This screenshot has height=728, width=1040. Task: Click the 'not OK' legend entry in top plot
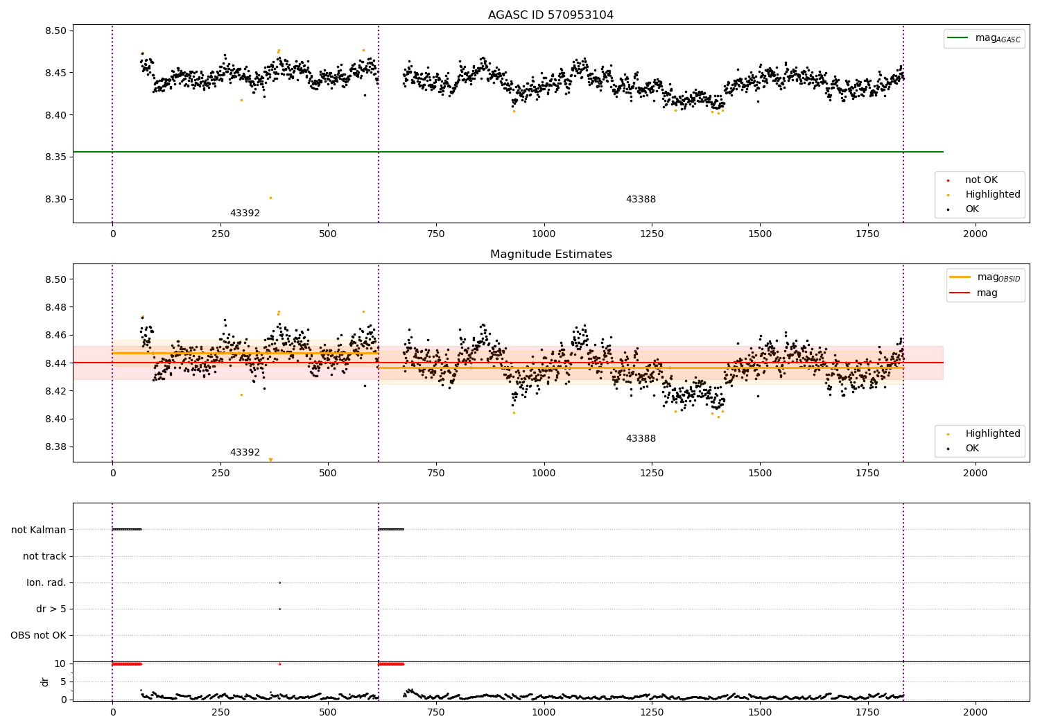[980, 180]
